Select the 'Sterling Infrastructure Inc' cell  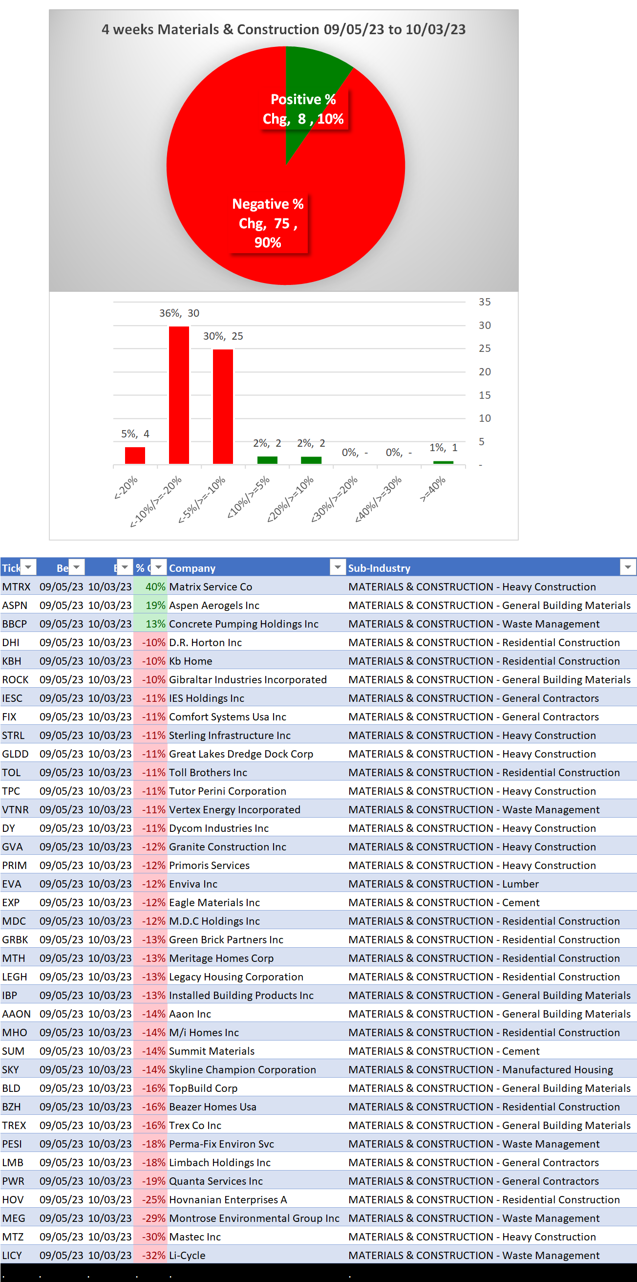click(256, 735)
